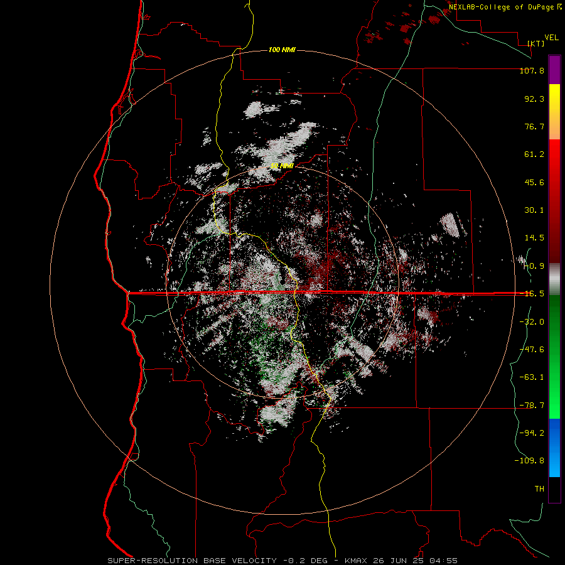
Task: Click the -0.9 value on the velocity scale
Action: tap(534, 266)
